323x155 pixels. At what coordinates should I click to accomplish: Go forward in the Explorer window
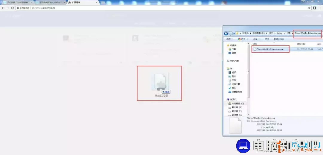(x=231, y=33)
